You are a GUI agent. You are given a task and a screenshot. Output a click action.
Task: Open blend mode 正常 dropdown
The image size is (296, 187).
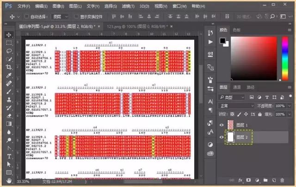click(x=237, y=106)
